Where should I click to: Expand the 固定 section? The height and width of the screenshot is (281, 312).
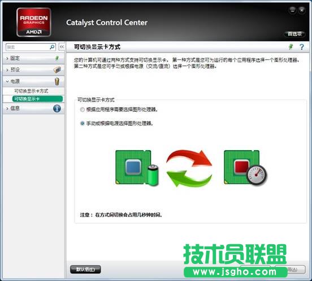click(x=33, y=58)
